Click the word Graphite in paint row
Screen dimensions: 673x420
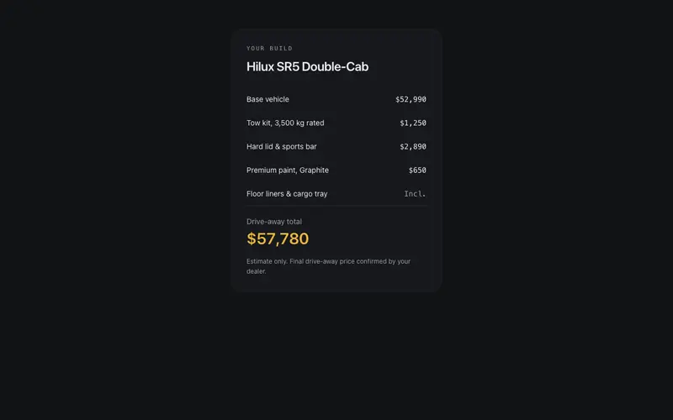[x=314, y=171]
